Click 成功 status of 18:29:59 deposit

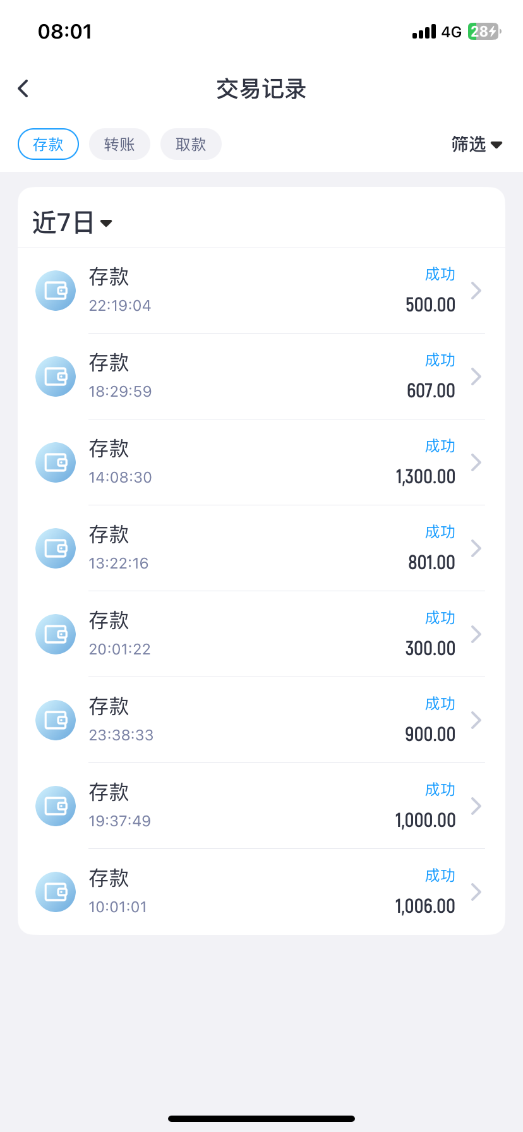pos(440,360)
